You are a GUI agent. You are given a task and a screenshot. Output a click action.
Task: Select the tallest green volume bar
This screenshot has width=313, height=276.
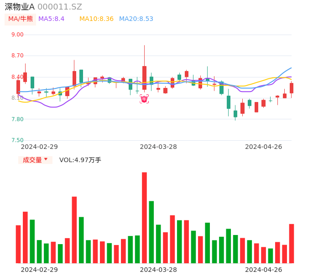pyautogui.click(x=151, y=232)
